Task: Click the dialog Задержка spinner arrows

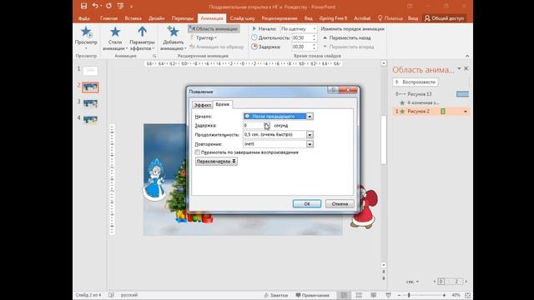Action: tap(267, 126)
